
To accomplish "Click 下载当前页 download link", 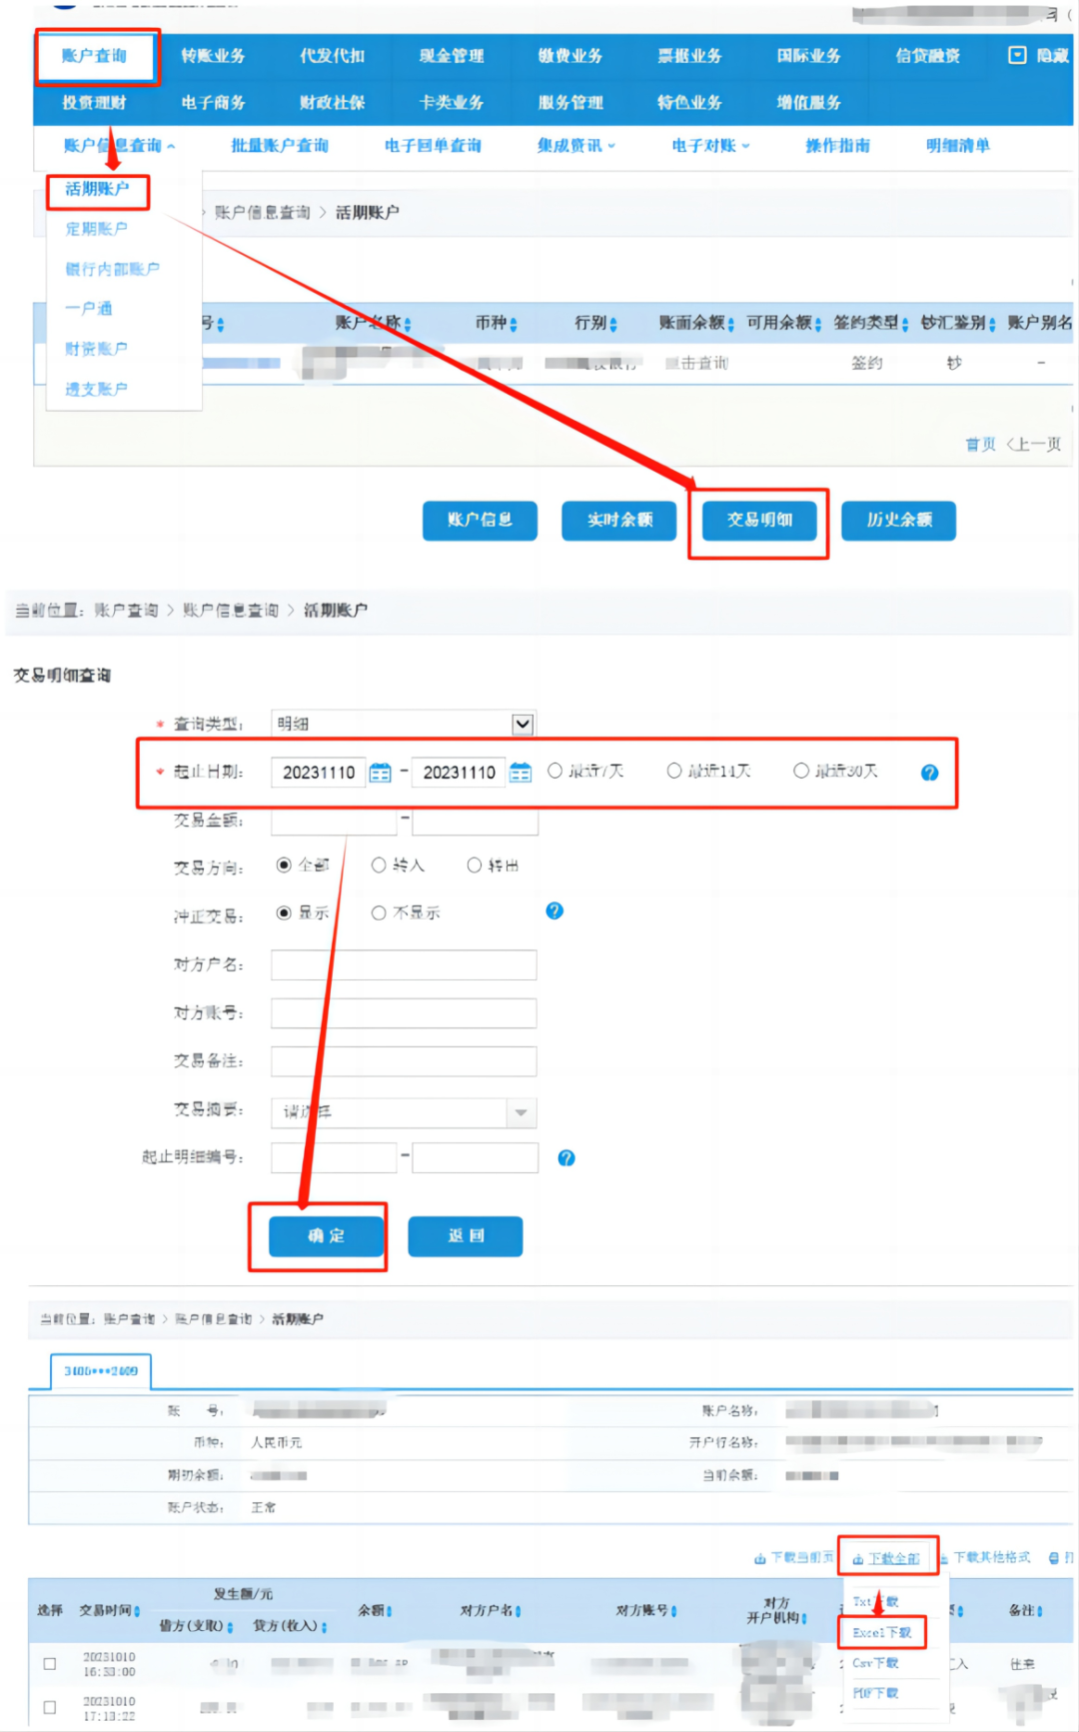I will click(793, 1558).
